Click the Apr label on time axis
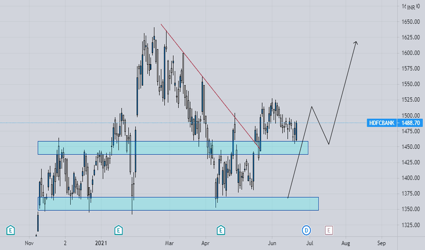This screenshot has width=425, height=250. click(206, 243)
